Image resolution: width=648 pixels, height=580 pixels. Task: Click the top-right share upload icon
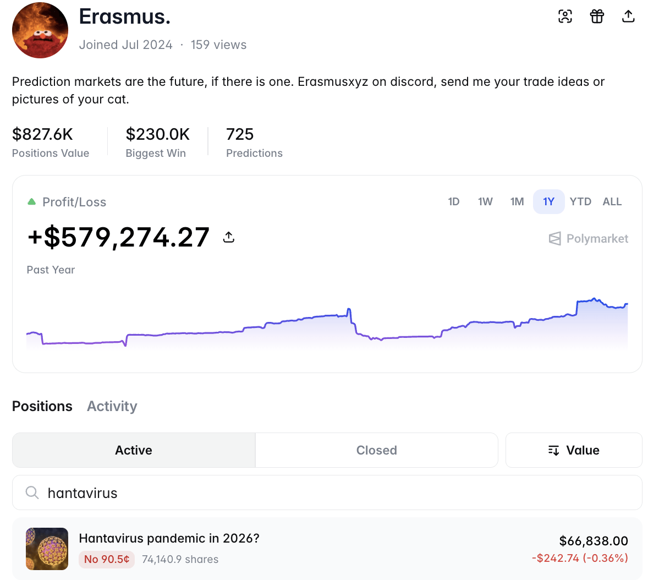pyautogui.click(x=628, y=17)
